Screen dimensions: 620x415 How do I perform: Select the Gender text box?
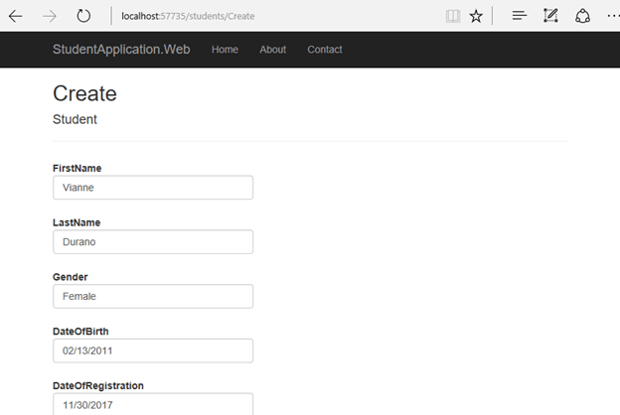tap(153, 296)
